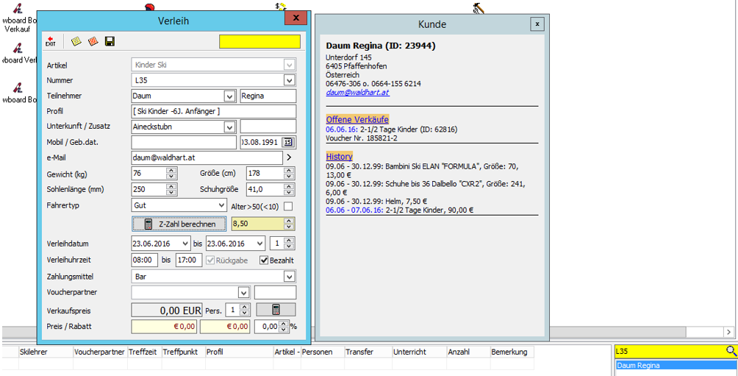Screen dimensions: 738x376
Task: Open the Zahlungsmittel dropdown showing Bar
Action: [x=290, y=277]
